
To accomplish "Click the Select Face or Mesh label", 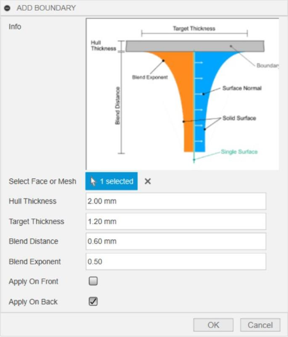I will point(42,182).
